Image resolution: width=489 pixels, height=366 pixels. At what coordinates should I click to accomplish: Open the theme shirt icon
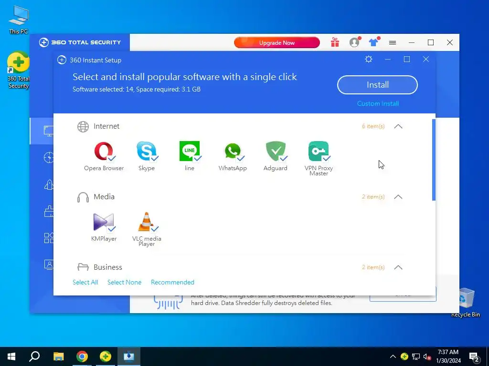pos(373,42)
